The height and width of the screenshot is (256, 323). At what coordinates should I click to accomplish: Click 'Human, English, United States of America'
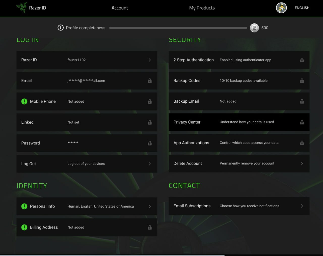(101, 206)
